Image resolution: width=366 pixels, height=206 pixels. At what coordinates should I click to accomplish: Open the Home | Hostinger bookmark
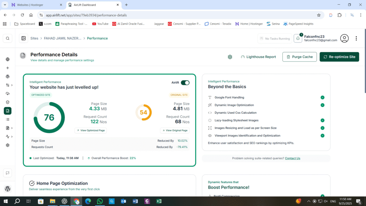[249, 24]
